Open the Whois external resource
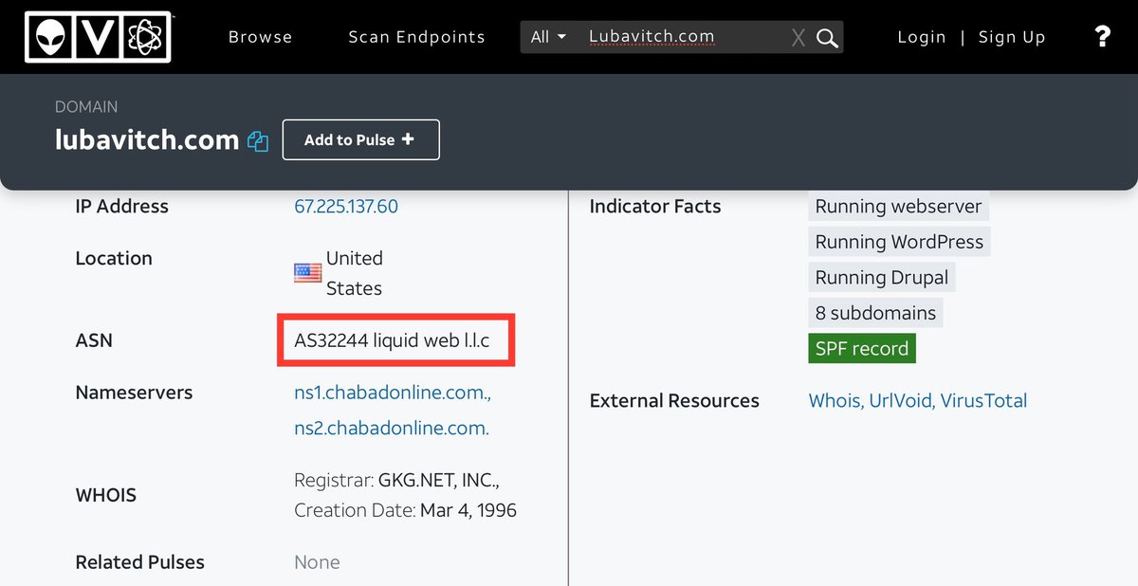 point(835,401)
